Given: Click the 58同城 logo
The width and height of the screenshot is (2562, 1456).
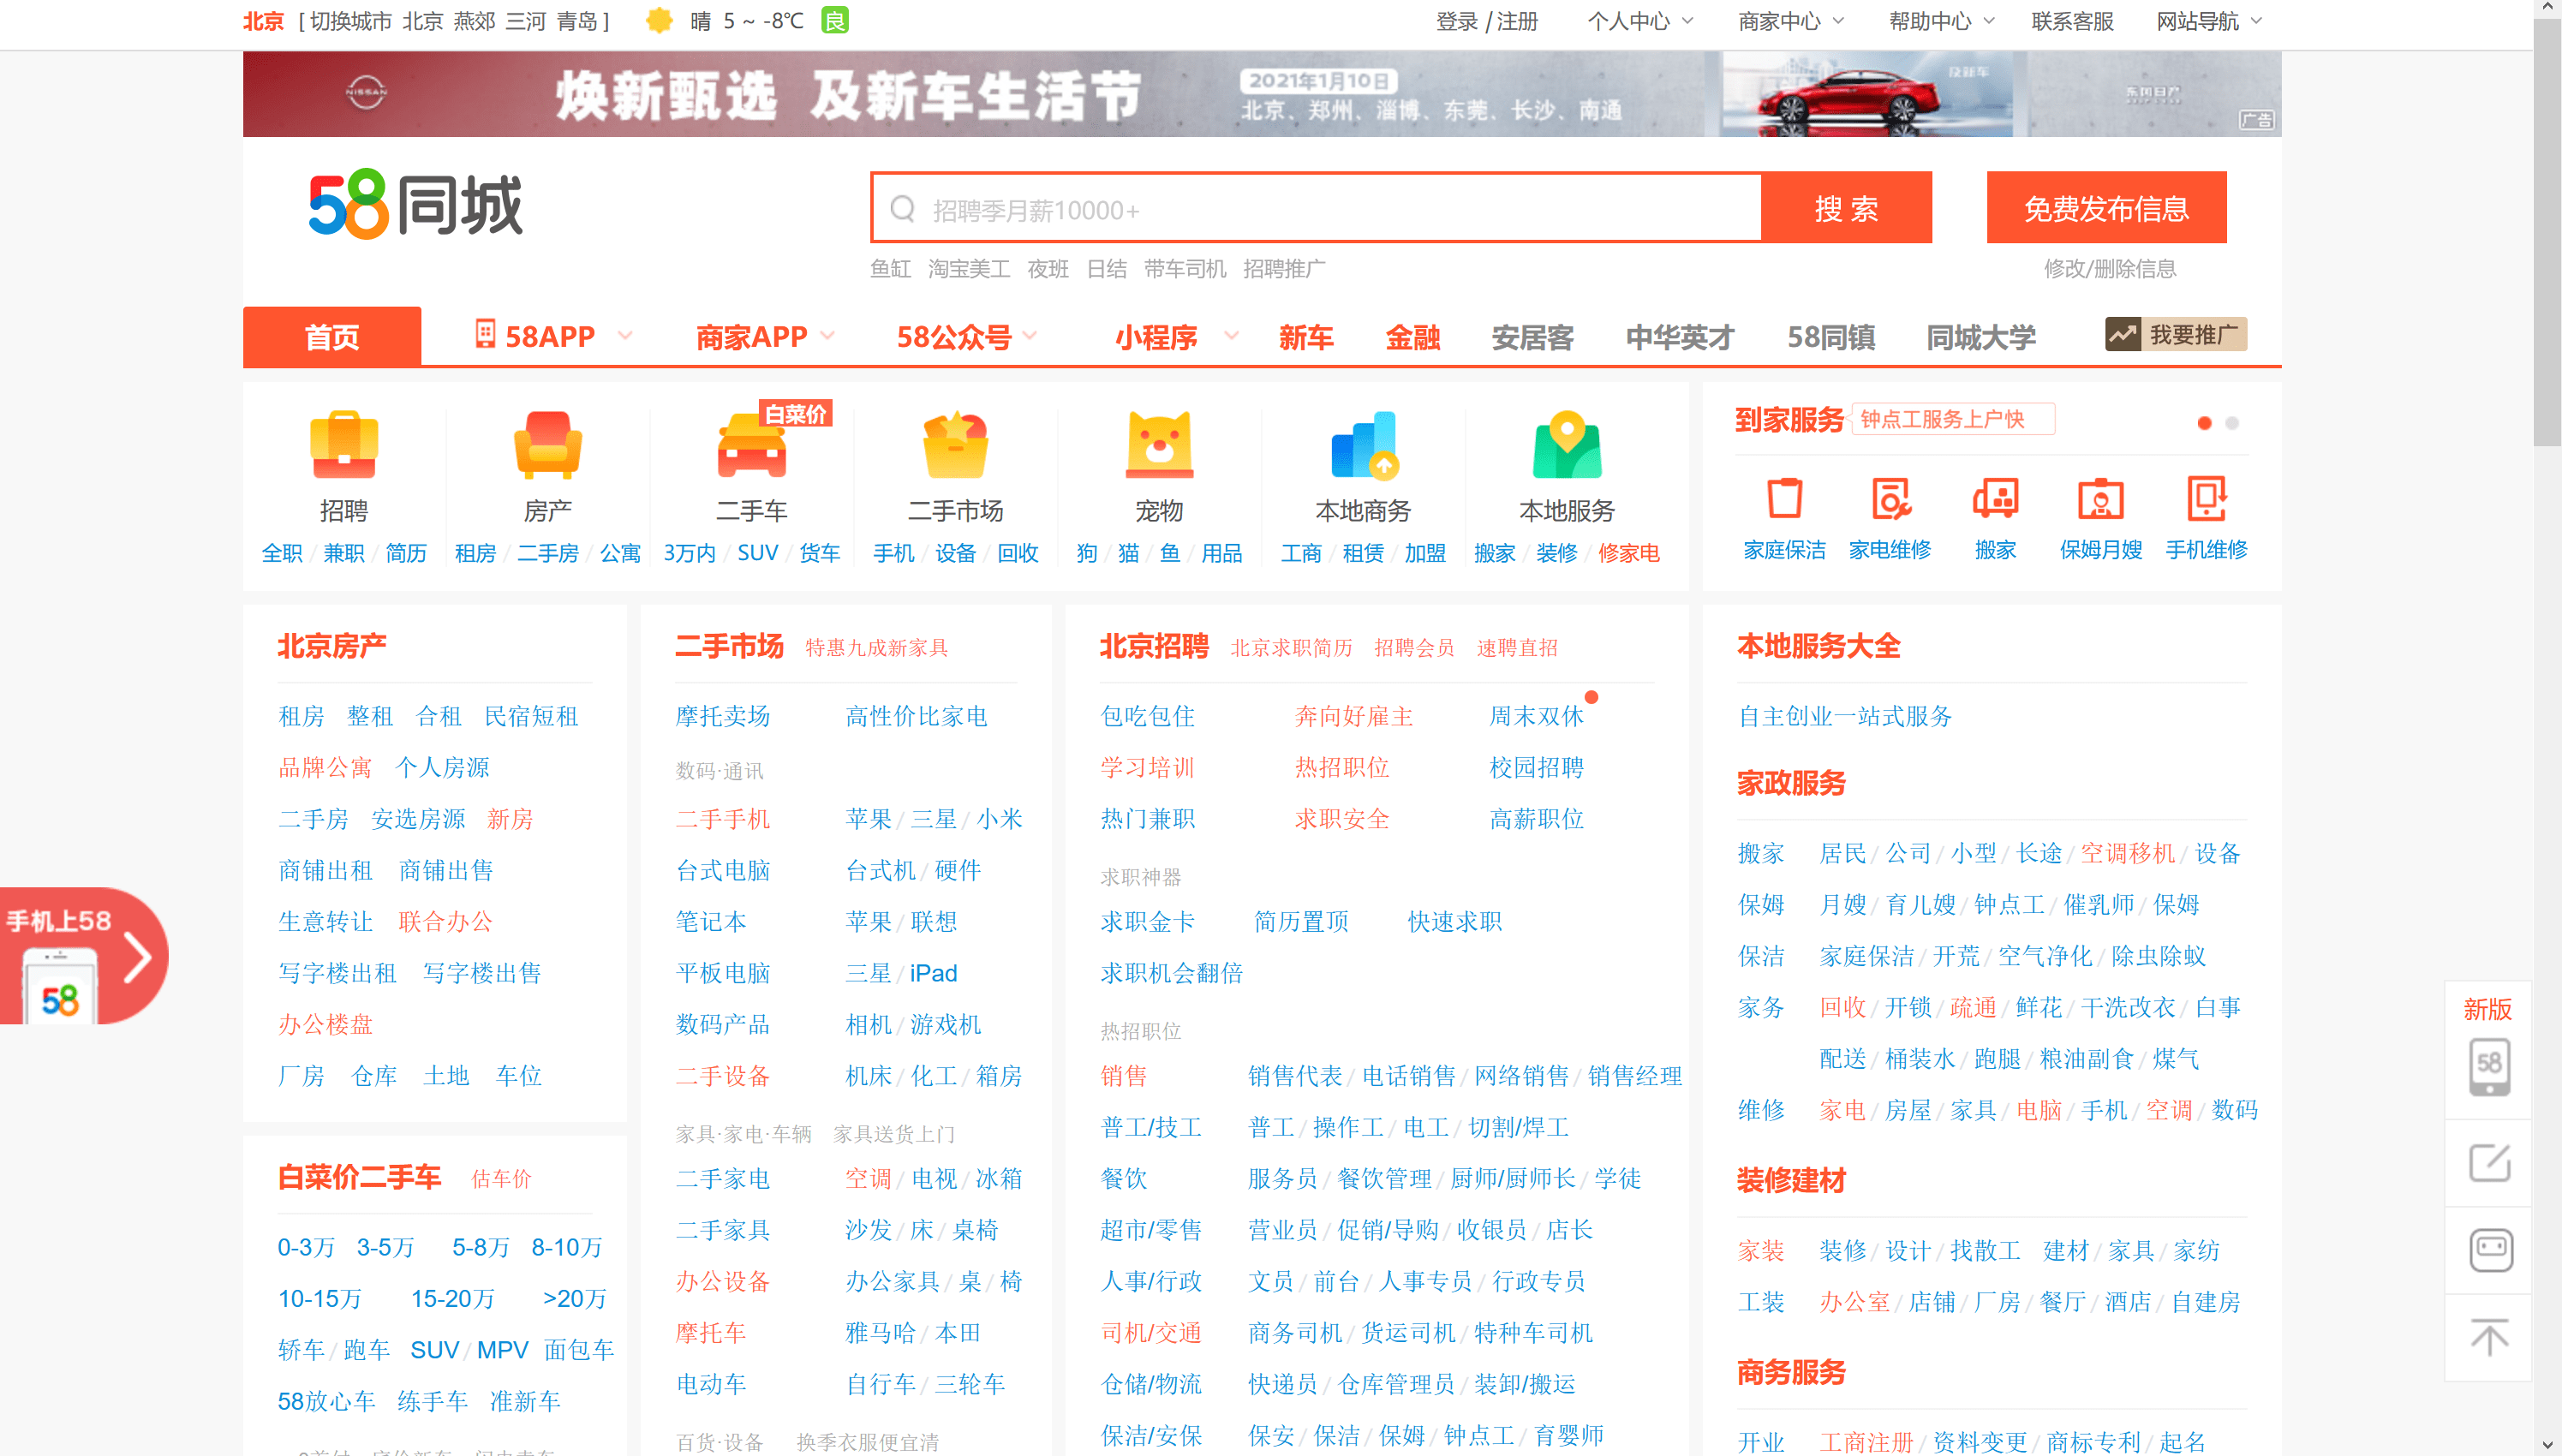Looking at the screenshot, I should tap(415, 205).
